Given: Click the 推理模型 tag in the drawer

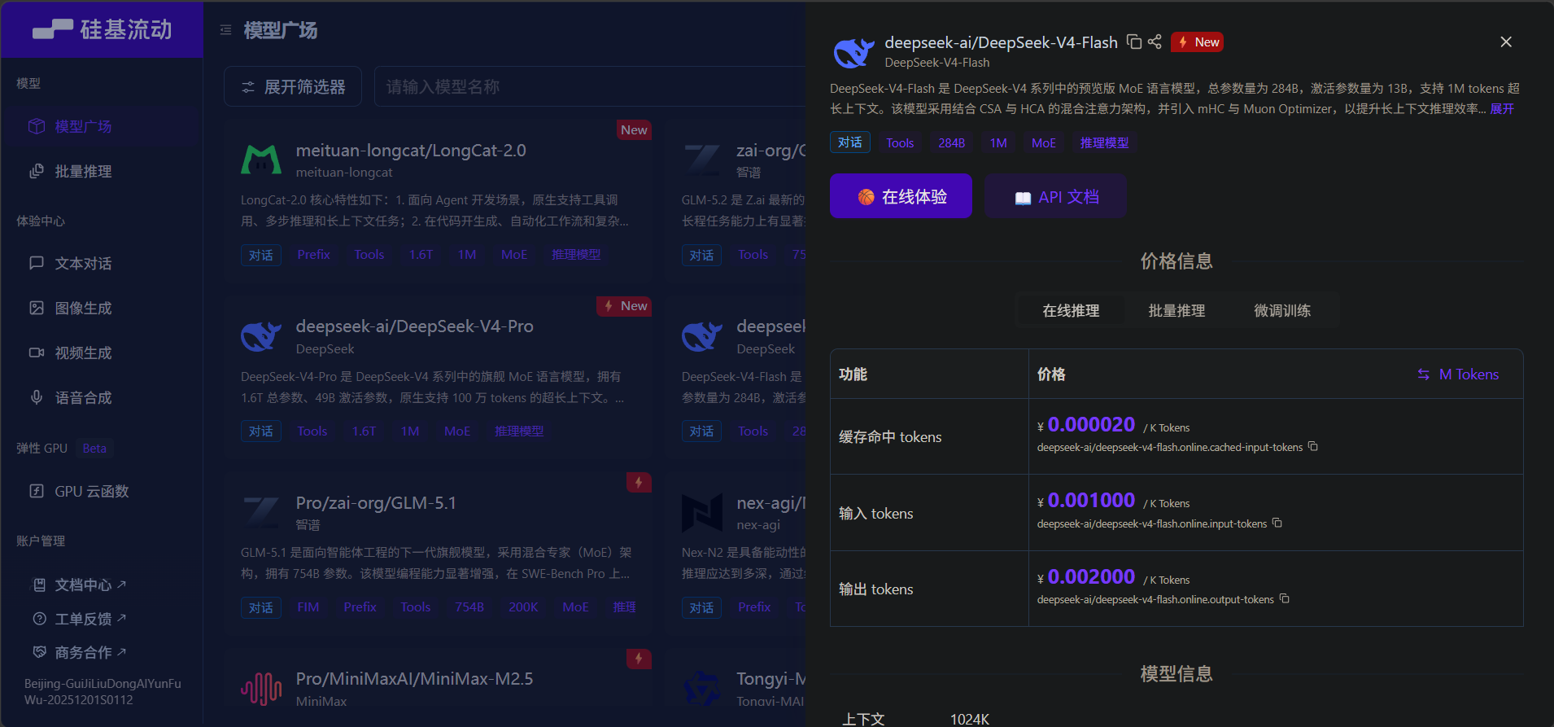Looking at the screenshot, I should tap(1104, 142).
